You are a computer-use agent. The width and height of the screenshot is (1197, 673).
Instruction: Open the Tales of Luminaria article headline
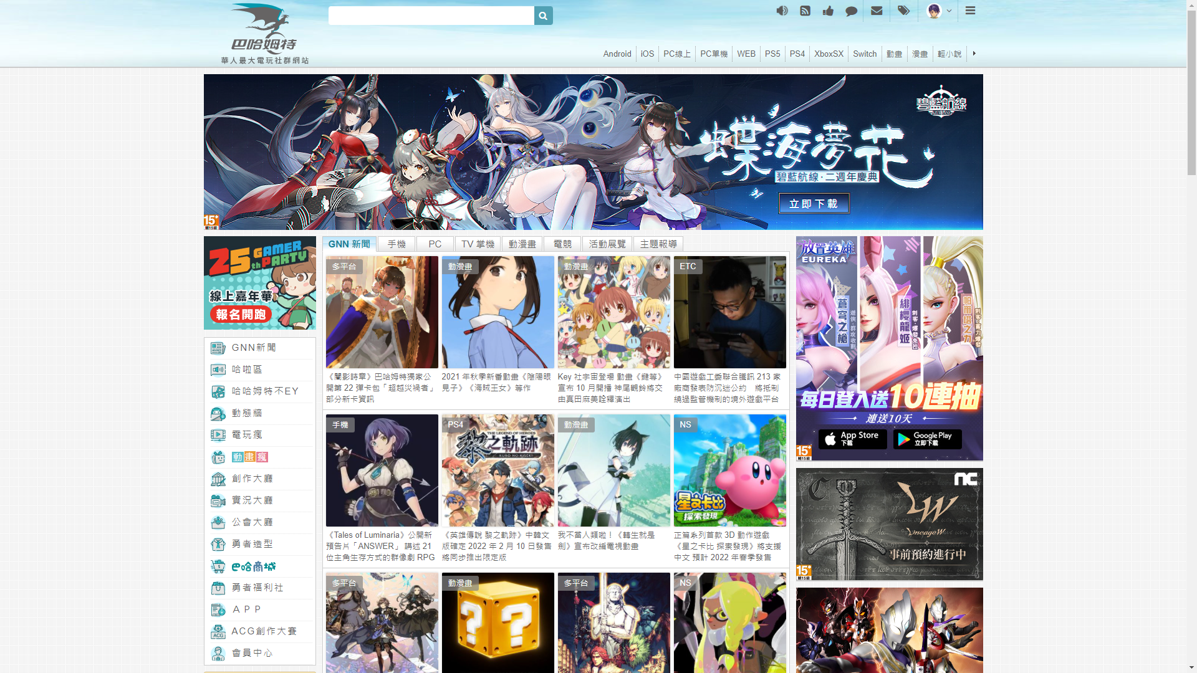click(x=381, y=546)
